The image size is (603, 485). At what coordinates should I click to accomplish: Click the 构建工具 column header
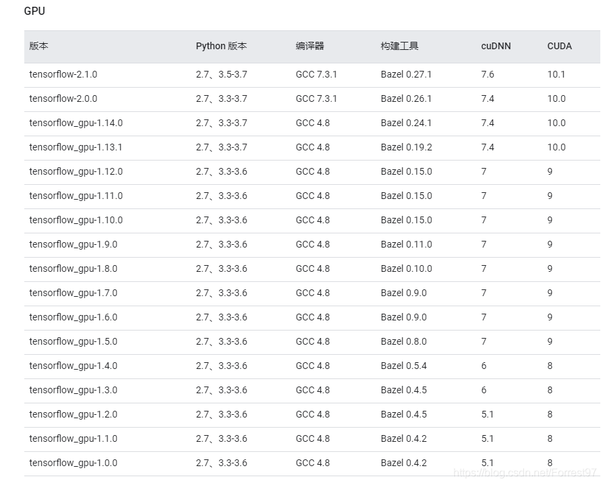pyautogui.click(x=399, y=46)
